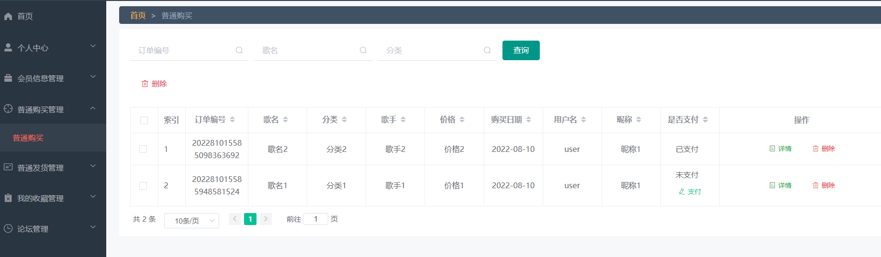Screen dimensions: 881x257
Task: Go to next page arrow
Action: pos(266,219)
